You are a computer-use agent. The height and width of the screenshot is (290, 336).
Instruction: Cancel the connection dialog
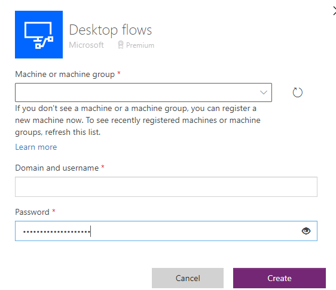(x=188, y=278)
